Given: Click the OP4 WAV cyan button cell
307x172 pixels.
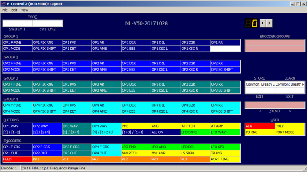Looking at the screenshot, I should [107, 126].
